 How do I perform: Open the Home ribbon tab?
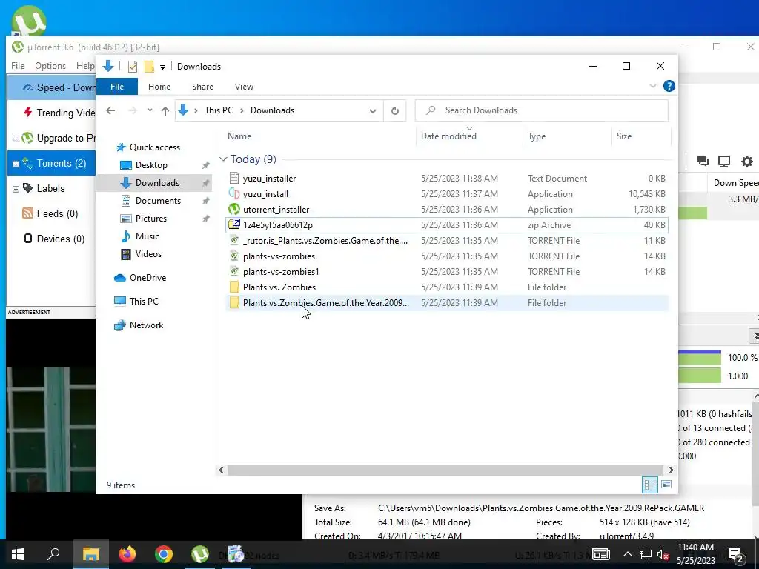click(159, 87)
